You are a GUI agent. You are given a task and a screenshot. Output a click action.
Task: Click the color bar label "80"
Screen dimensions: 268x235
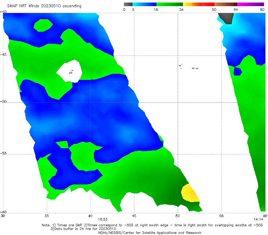click(262, 9)
